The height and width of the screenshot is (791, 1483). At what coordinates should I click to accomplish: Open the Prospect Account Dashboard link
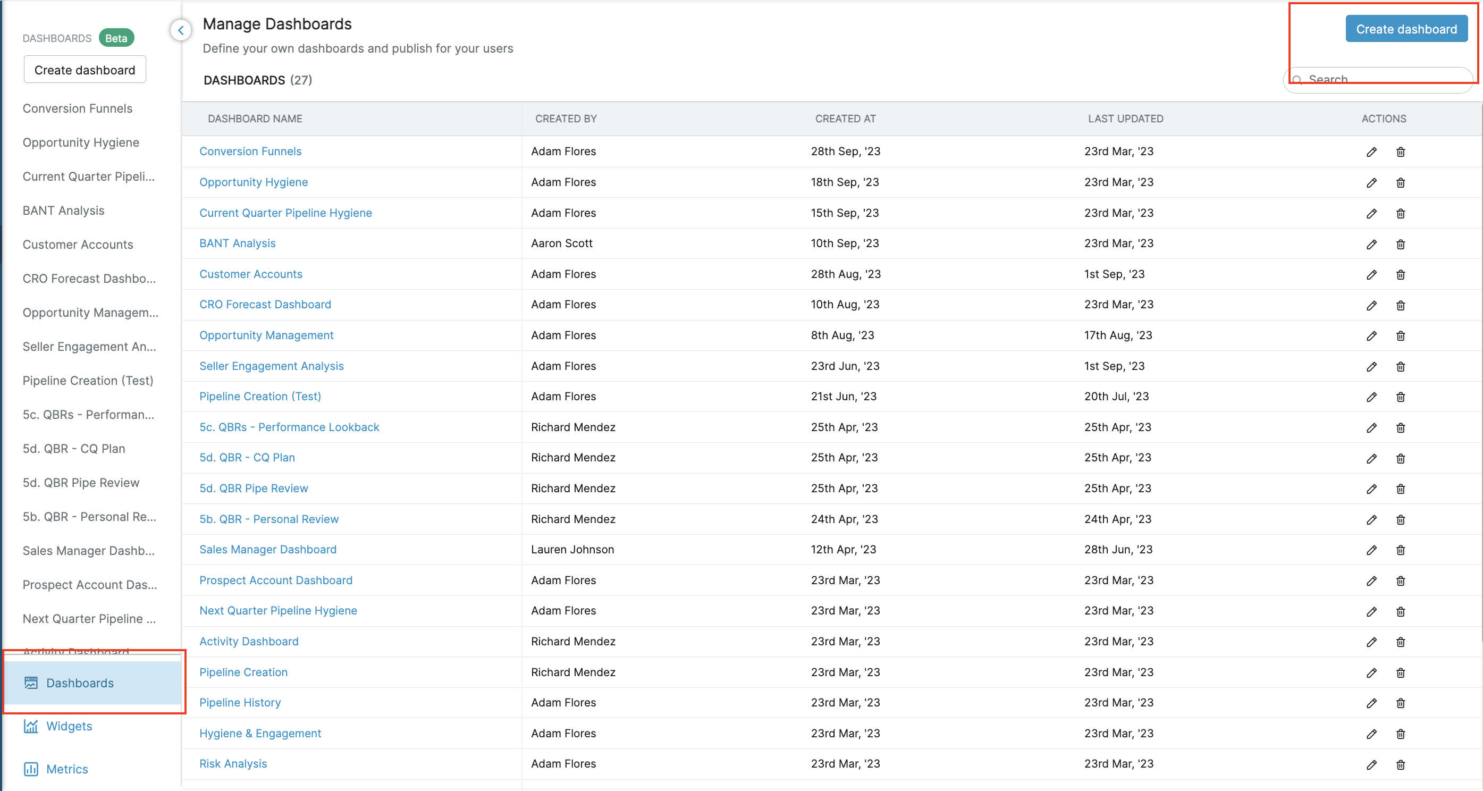[x=276, y=580]
